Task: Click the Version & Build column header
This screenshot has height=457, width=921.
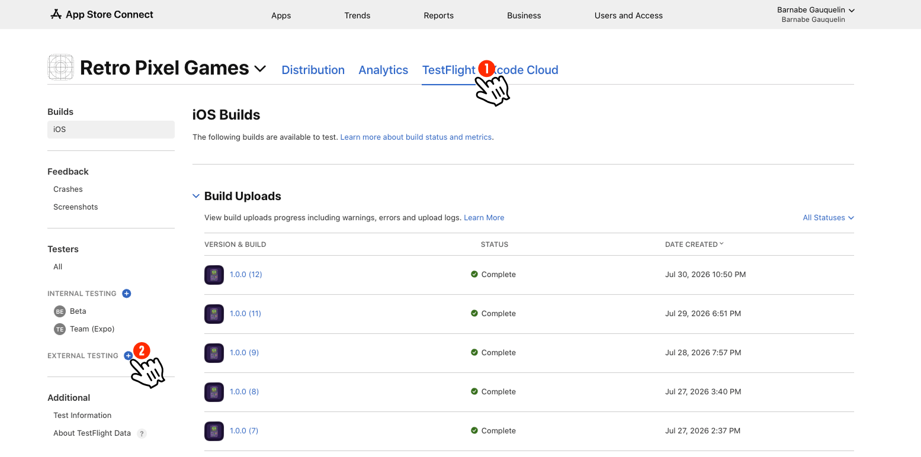Action: [235, 244]
